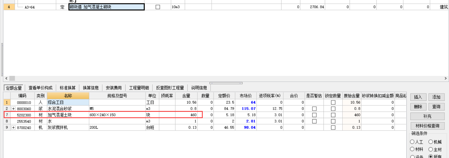This screenshot has height=158, width=449.
Task: Click the 规格及型号 column header
Action: pos(117,96)
